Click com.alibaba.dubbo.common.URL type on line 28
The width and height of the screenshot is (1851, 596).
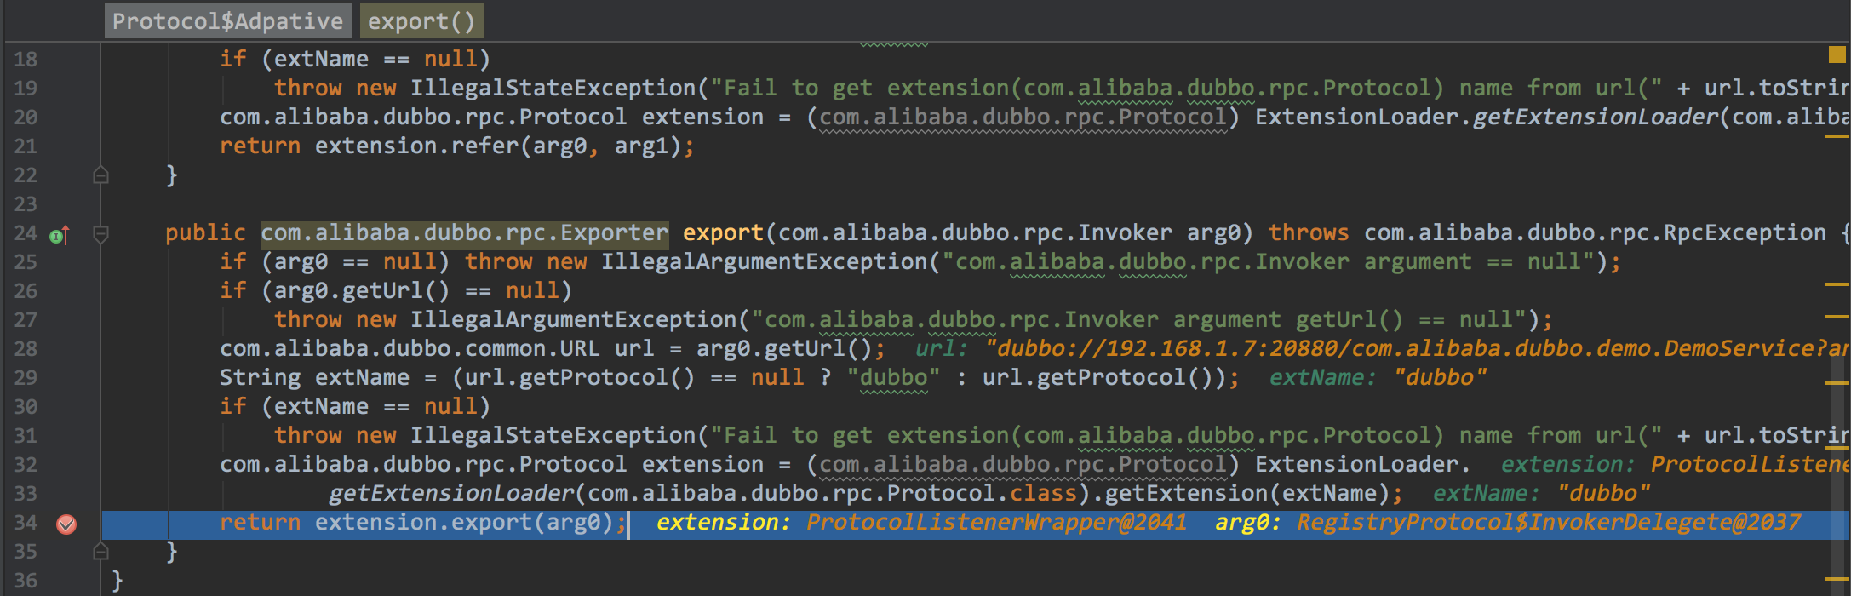410,349
